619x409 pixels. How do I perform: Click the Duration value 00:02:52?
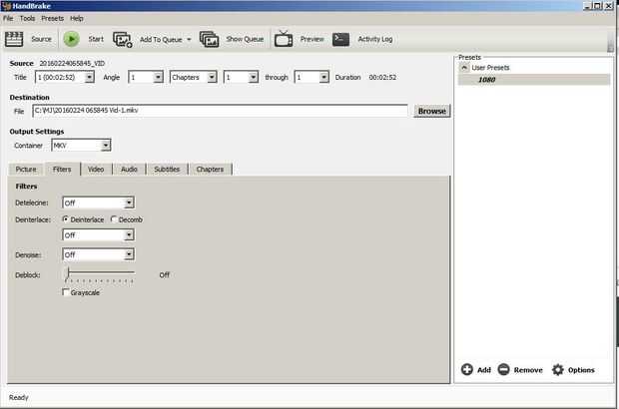382,77
